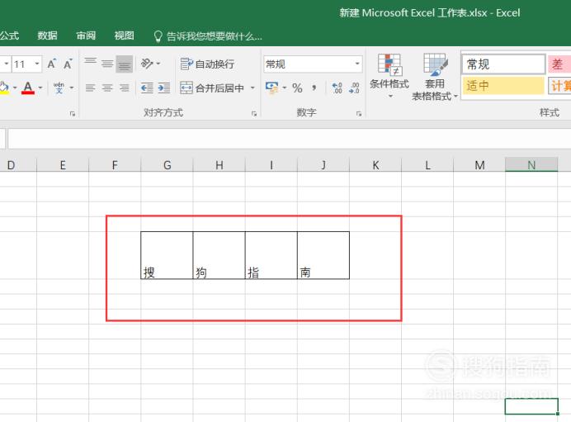Apply percent style format
The height and width of the screenshot is (422, 571).
click(297, 88)
